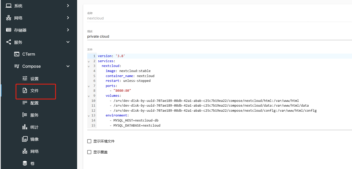Screen dimensions: 352x169
Task: Click the Compose playlist icon
Action: pyautogui.click(x=17, y=66)
